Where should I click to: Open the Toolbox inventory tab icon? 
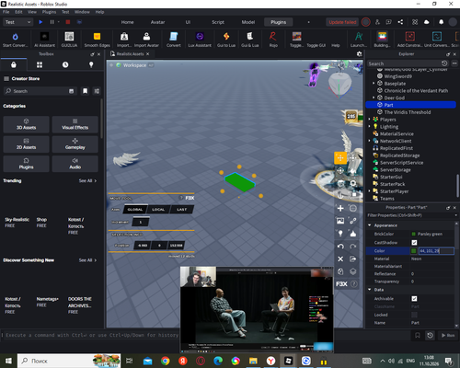point(14,64)
